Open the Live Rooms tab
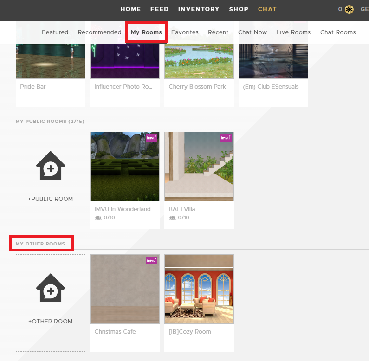 (x=293, y=32)
